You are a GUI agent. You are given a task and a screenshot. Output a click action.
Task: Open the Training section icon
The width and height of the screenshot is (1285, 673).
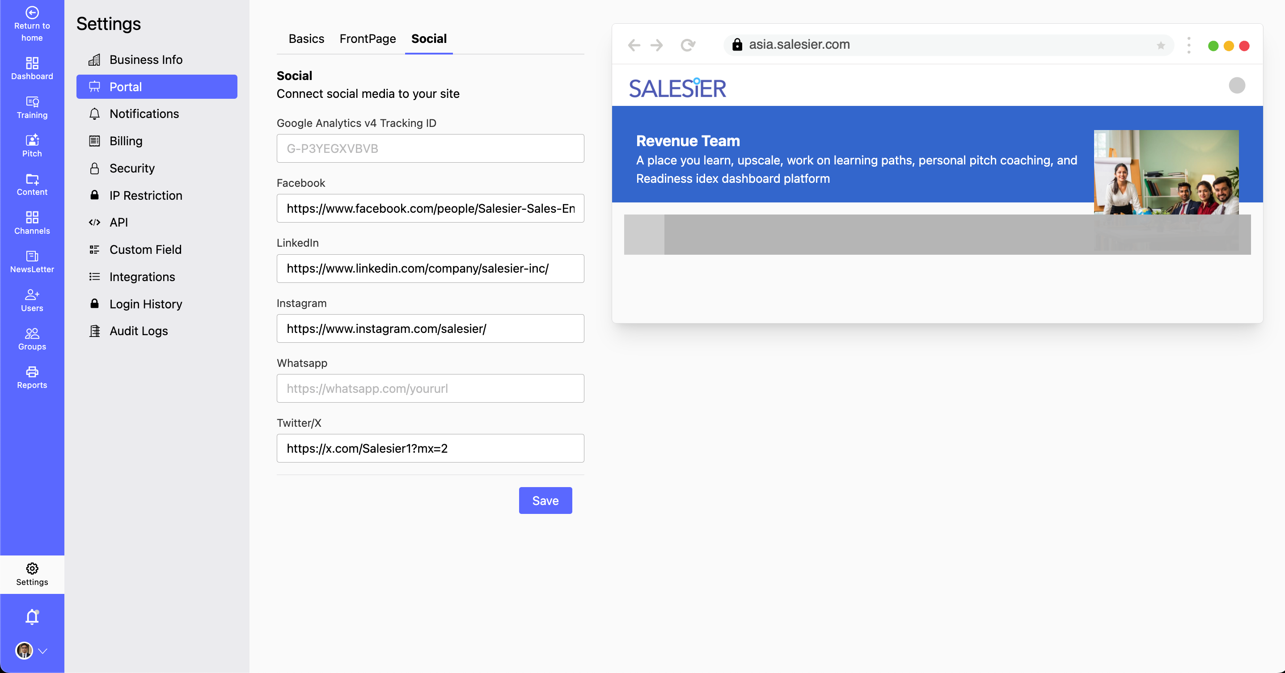(x=32, y=102)
